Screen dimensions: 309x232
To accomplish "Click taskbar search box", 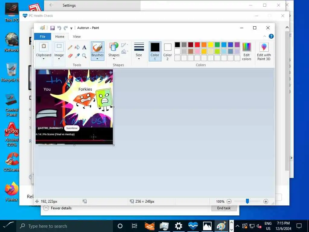I will click(65, 226).
